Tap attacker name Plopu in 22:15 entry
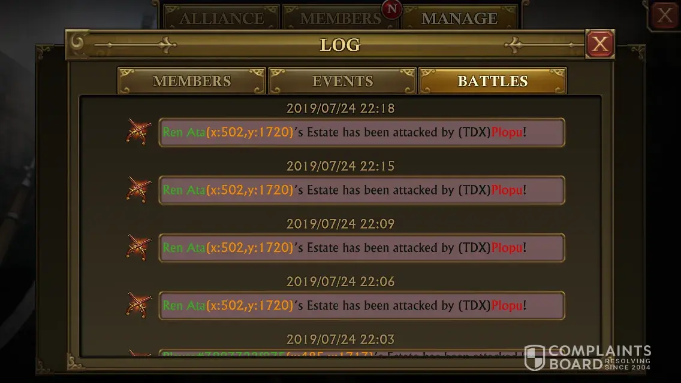Screen dimensions: 681x383 pyautogui.click(x=507, y=190)
